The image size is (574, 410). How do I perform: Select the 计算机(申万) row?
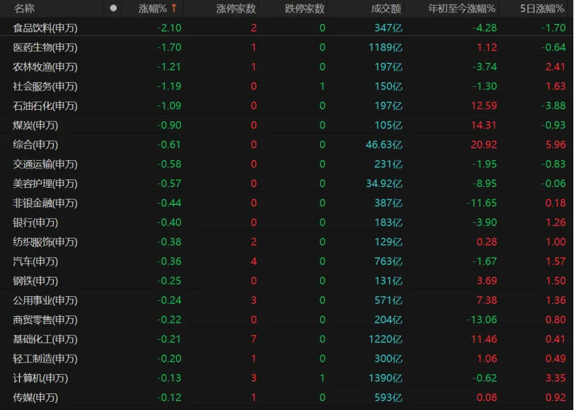pyautogui.click(x=41, y=378)
